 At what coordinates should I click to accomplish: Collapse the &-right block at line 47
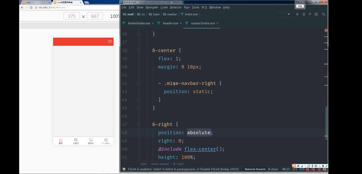(x=139, y=124)
